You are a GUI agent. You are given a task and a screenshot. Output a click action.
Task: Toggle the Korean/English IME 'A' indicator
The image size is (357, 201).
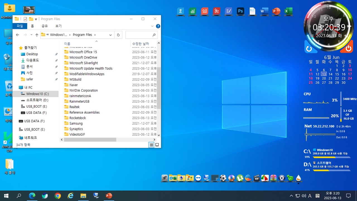pos(310,196)
